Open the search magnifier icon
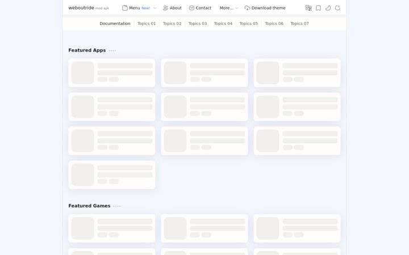Screen dimensions: 409x255 point(337,8)
